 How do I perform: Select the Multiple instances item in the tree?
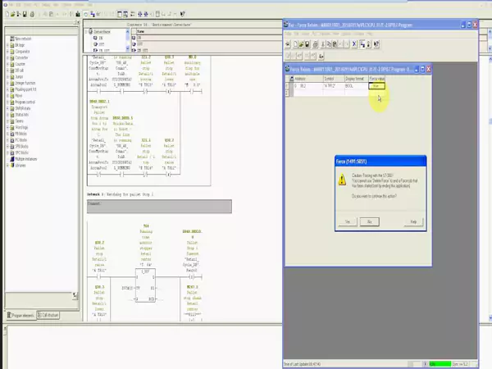(26, 159)
